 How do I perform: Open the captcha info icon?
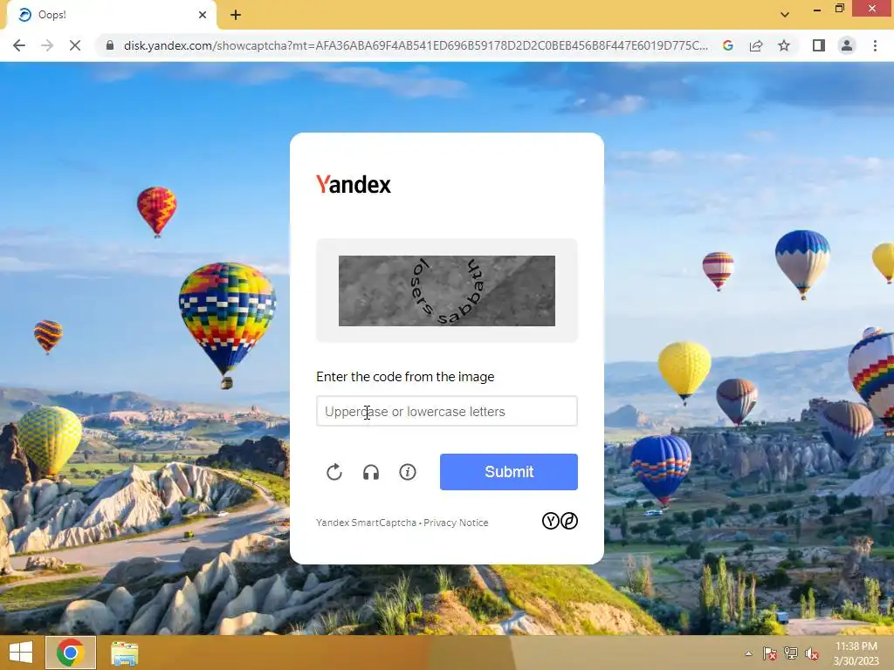point(407,472)
